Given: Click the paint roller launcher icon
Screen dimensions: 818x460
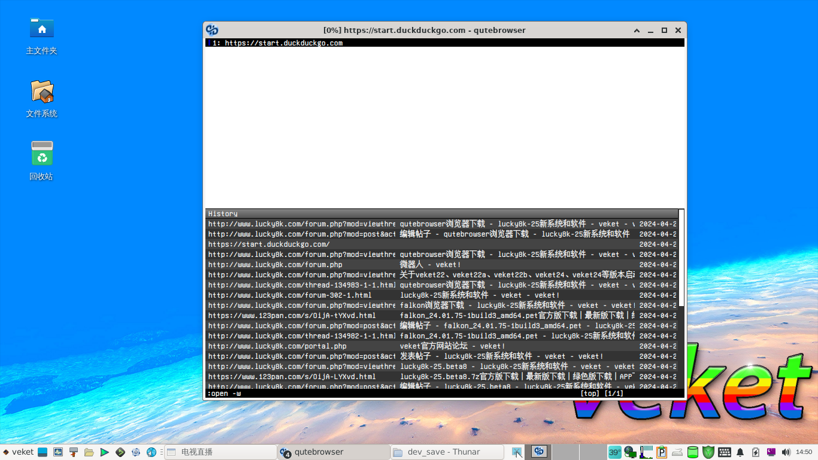Looking at the screenshot, I should coord(74,452).
